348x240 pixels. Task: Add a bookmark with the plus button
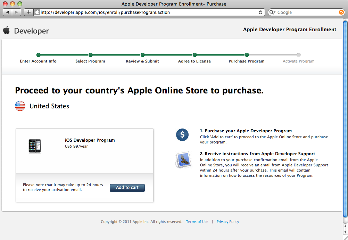point(28,12)
